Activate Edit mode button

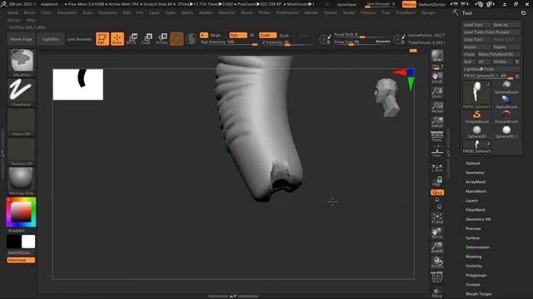pos(102,39)
